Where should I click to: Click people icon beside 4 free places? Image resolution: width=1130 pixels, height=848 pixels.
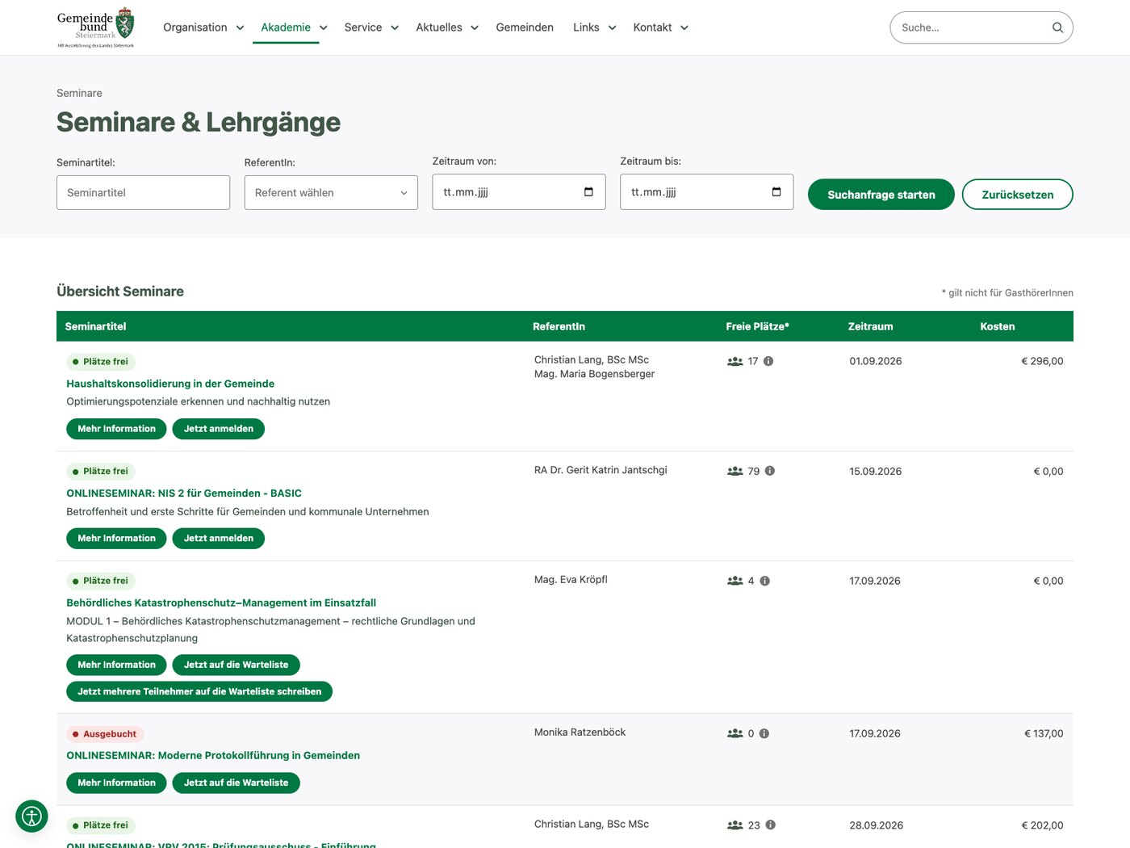[x=735, y=581]
